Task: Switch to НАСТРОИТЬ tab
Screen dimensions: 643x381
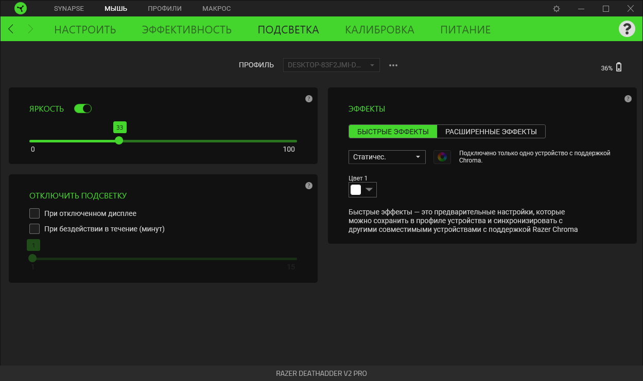Action: (x=85, y=29)
